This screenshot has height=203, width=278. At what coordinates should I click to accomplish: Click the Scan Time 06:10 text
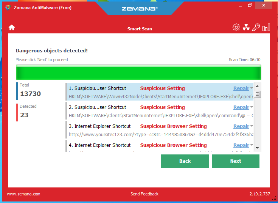[244, 60]
